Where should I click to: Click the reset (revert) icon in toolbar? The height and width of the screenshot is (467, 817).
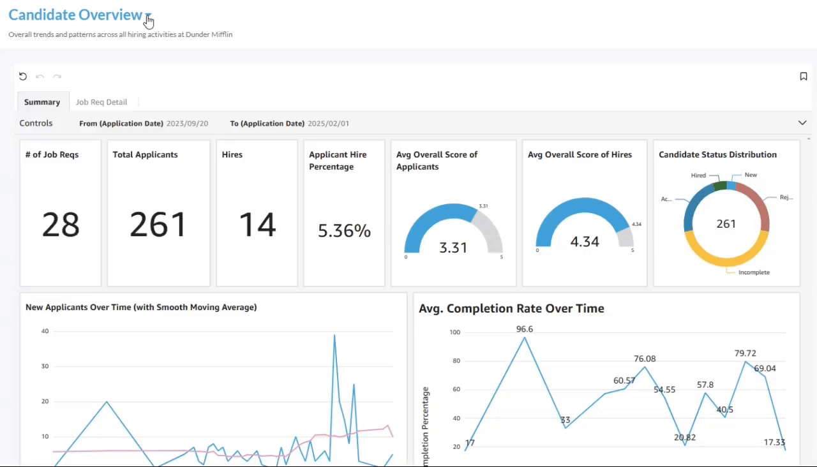pos(23,77)
